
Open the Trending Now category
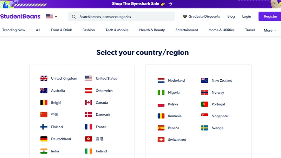coord(14,30)
